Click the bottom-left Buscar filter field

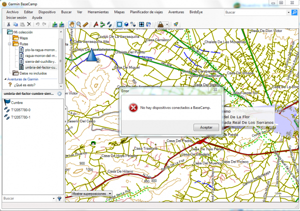[27, 199]
